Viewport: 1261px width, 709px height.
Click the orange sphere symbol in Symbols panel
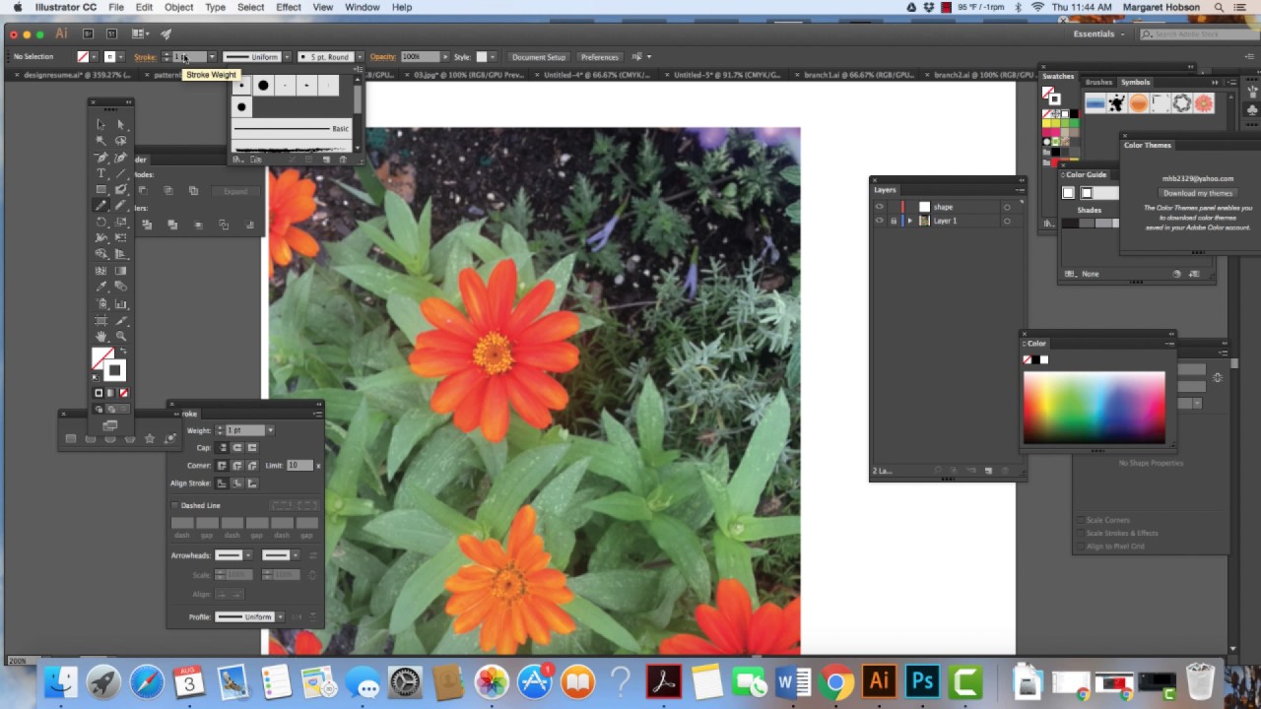1138,103
